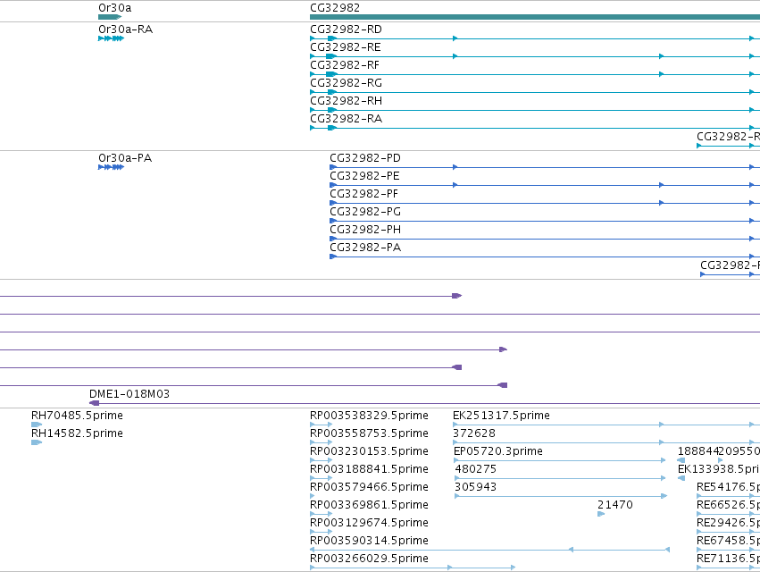Click EST RP003188841.5prime label
This screenshot has height=572, width=760.
[370, 469]
